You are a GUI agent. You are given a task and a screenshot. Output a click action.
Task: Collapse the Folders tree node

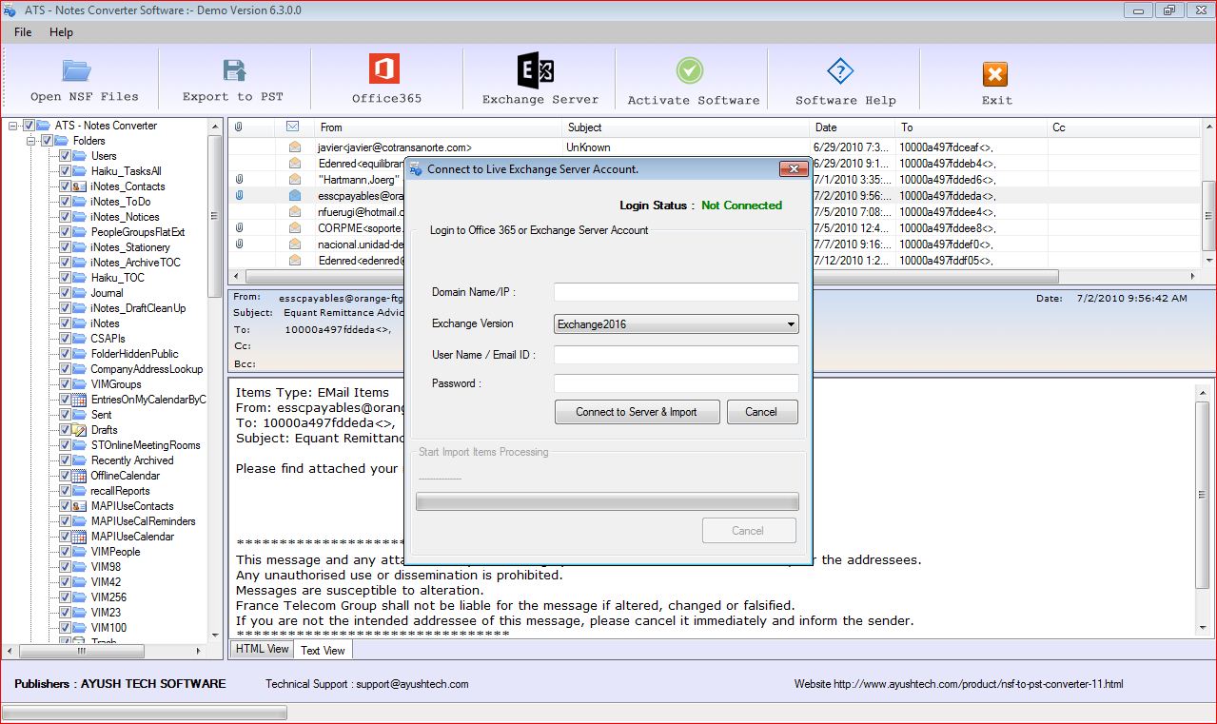[31, 141]
